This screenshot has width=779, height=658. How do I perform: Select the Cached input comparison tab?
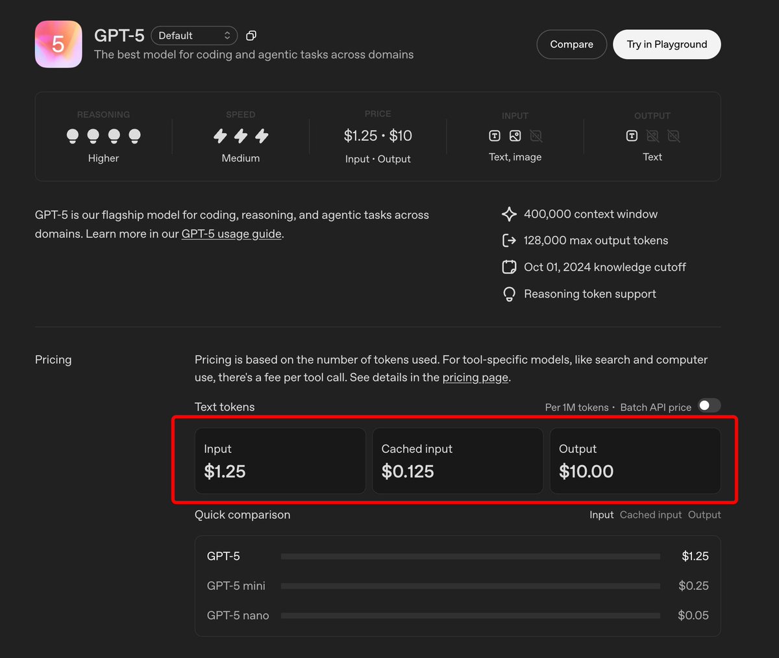[650, 514]
